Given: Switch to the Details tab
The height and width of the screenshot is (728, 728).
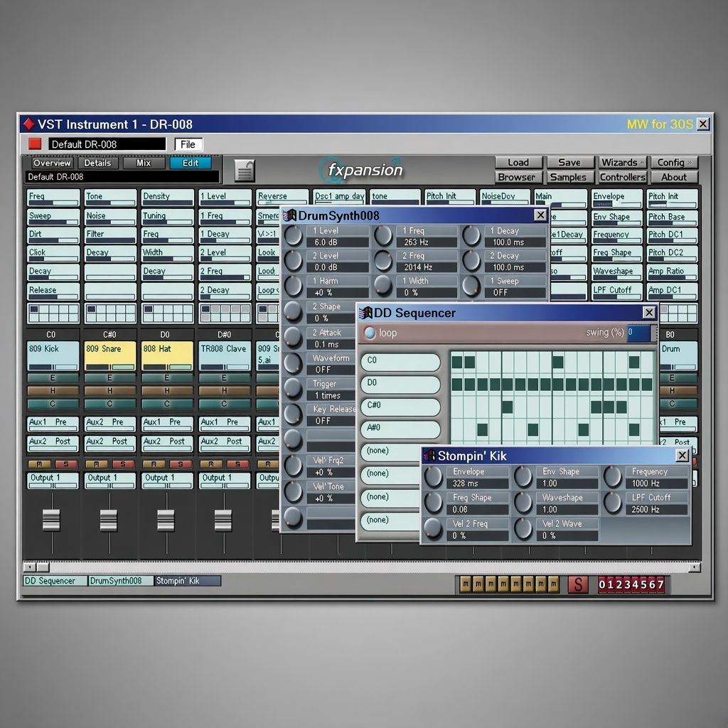Looking at the screenshot, I should (x=98, y=163).
